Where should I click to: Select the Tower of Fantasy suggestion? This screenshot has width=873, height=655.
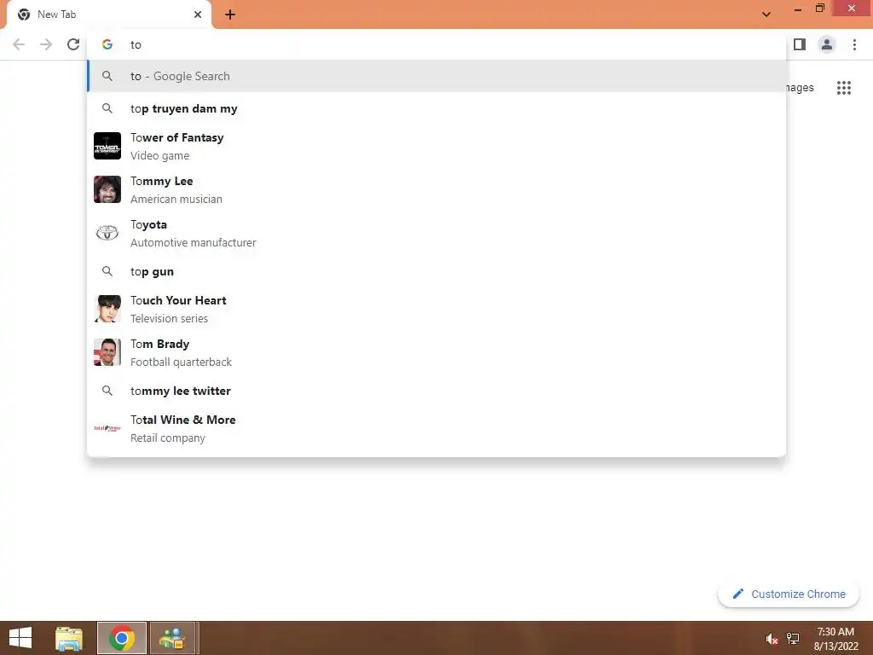pos(436,146)
